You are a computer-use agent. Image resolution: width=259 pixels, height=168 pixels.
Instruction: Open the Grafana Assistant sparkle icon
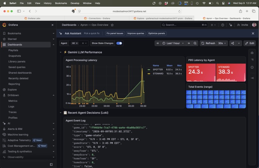click(x=231, y=25)
